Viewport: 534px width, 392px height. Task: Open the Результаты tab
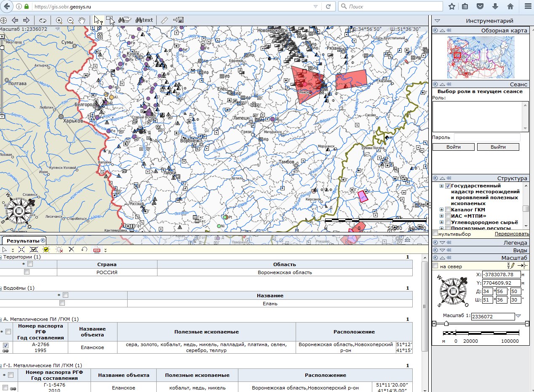[x=23, y=240]
